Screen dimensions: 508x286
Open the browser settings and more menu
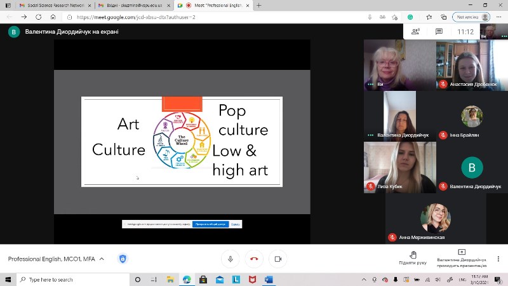coord(499,17)
